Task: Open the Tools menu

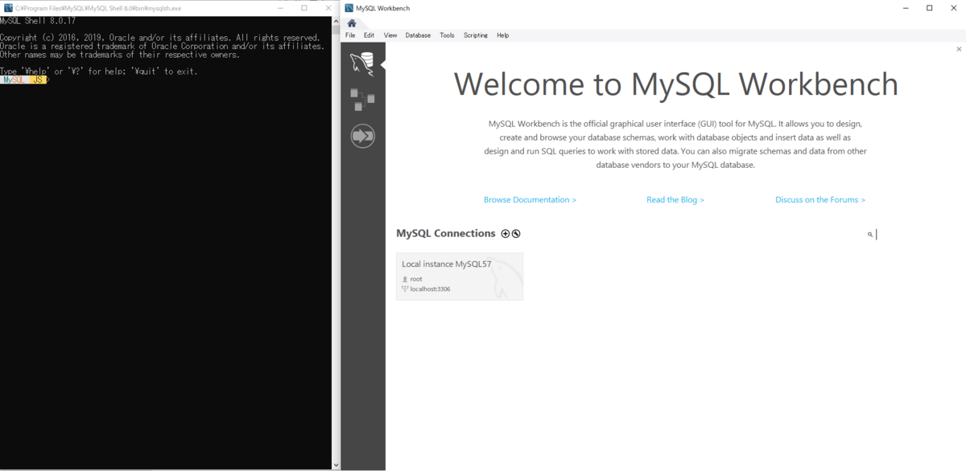Action: (x=447, y=35)
